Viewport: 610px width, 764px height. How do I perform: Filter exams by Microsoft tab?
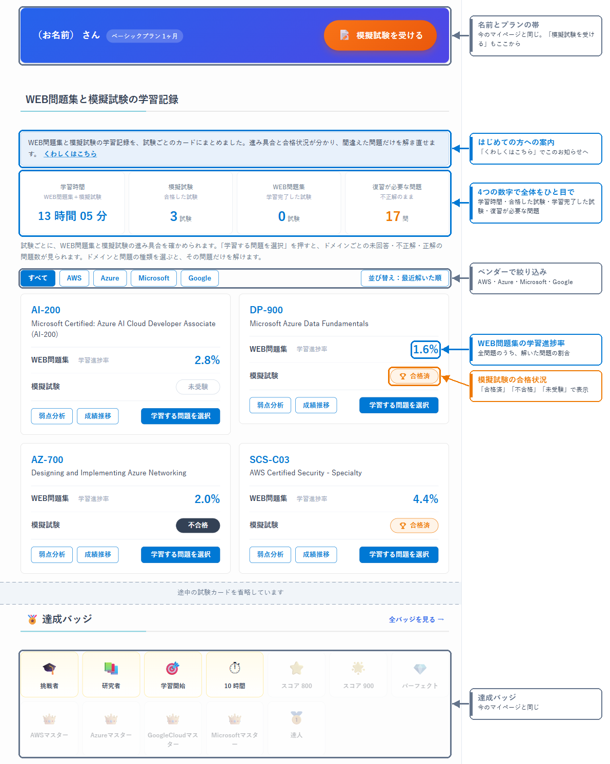pos(154,278)
